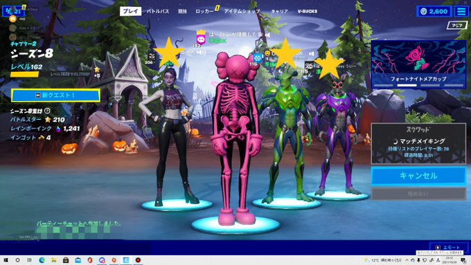Viewport: 471px width, 265px height.
Task: Click the microphone tray icon
Action: coord(418,260)
